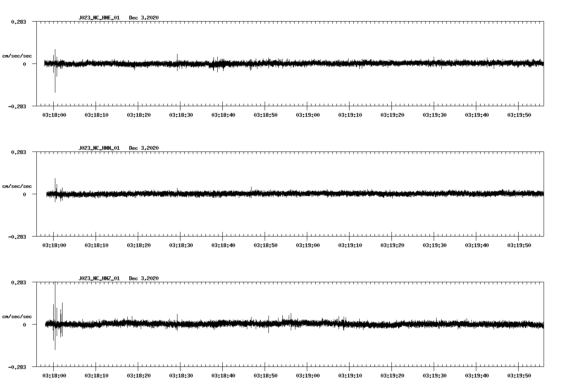The image size is (574, 391).
Task: Click the cm/sec/sec unit label on top plot
Action: tap(17, 55)
